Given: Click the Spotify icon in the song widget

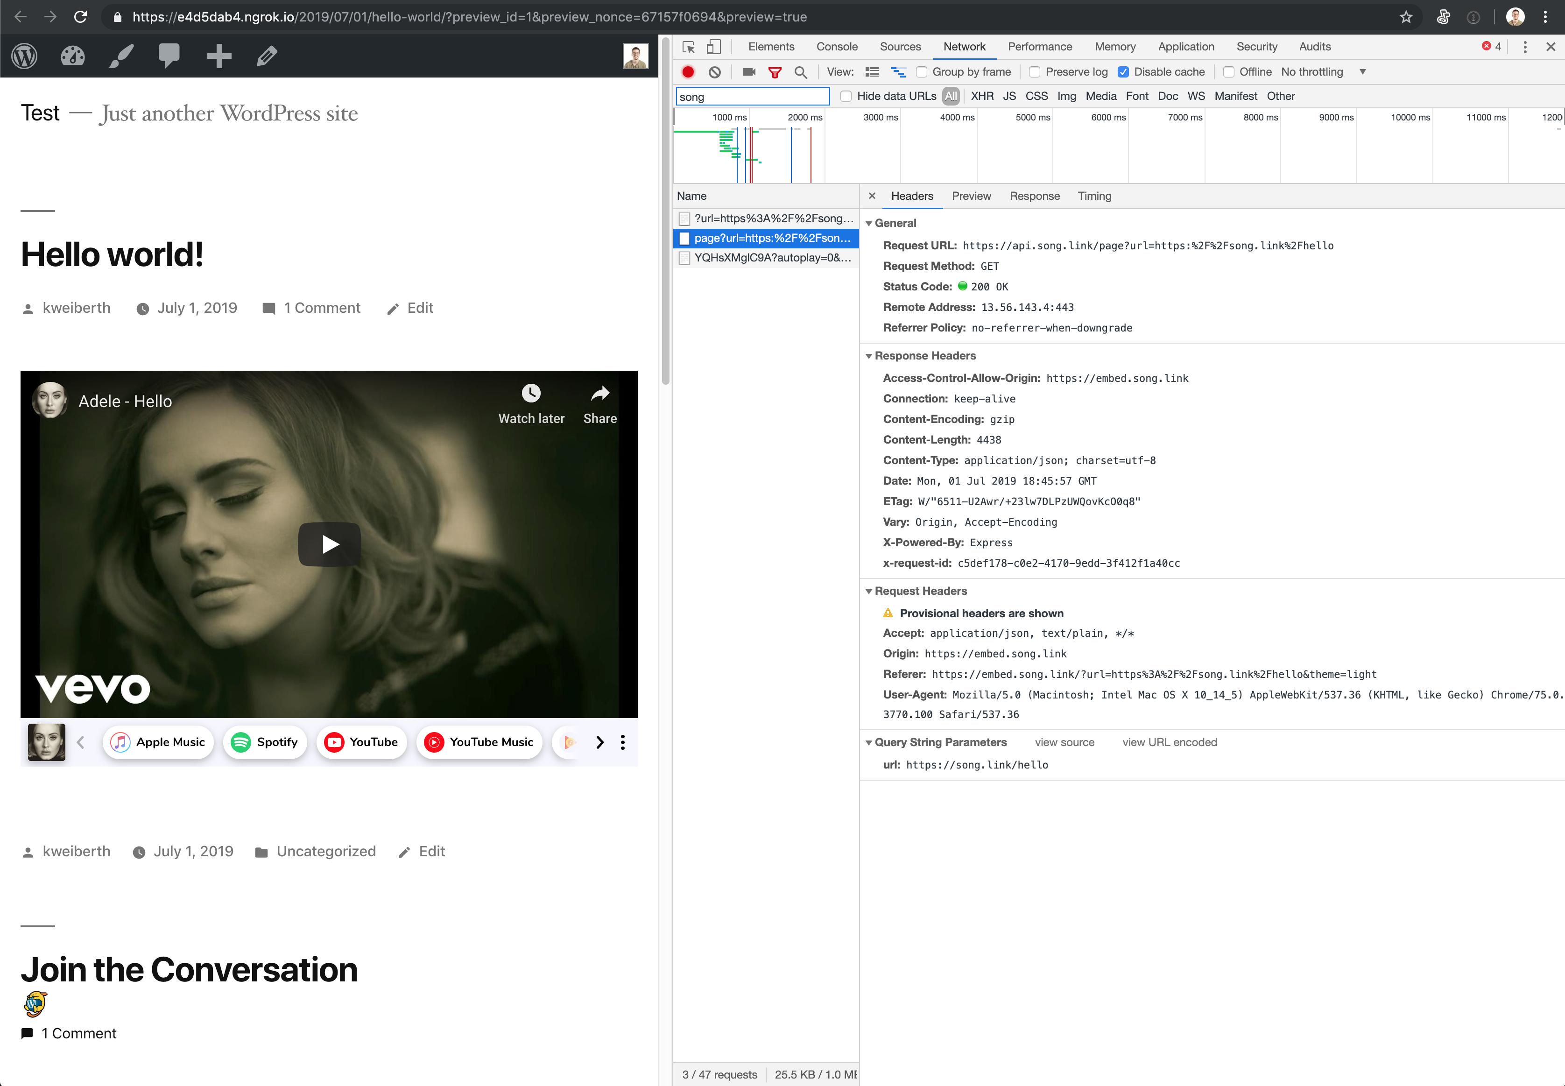Looking at the screenshot, I should pyautogui.click(x=241, y=742).
